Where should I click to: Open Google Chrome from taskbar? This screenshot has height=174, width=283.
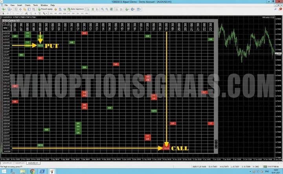(x=33, y=171)
